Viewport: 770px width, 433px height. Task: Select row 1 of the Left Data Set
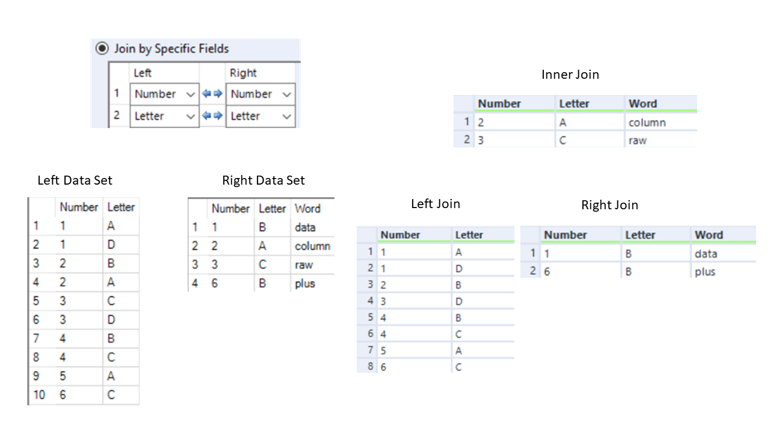tap(78, 226)
